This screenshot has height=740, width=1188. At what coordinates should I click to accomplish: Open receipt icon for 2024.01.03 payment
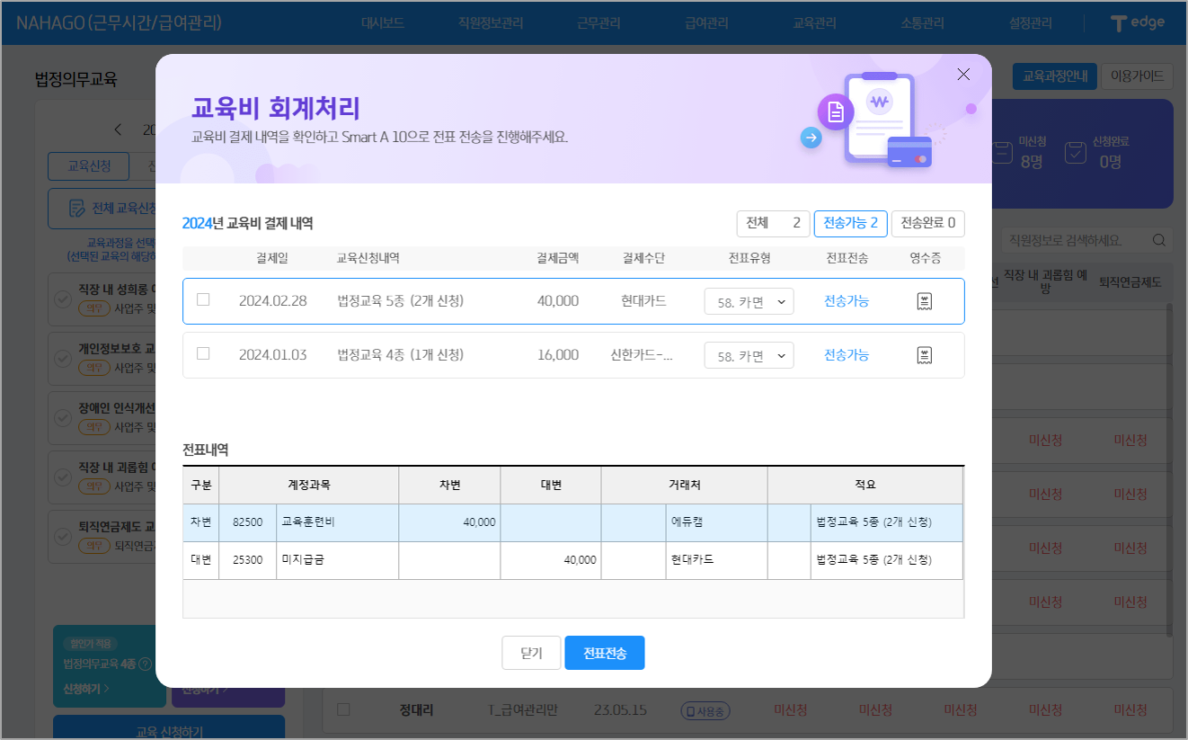point(924,355)
